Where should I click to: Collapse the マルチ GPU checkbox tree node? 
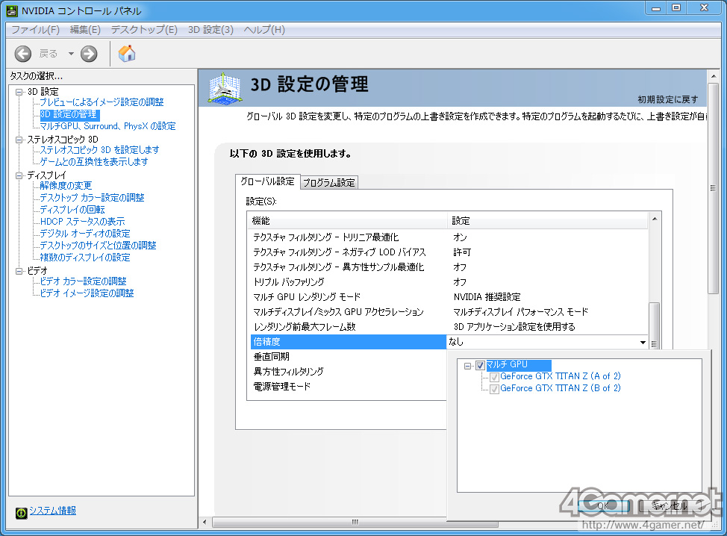(x=468, y=366)
